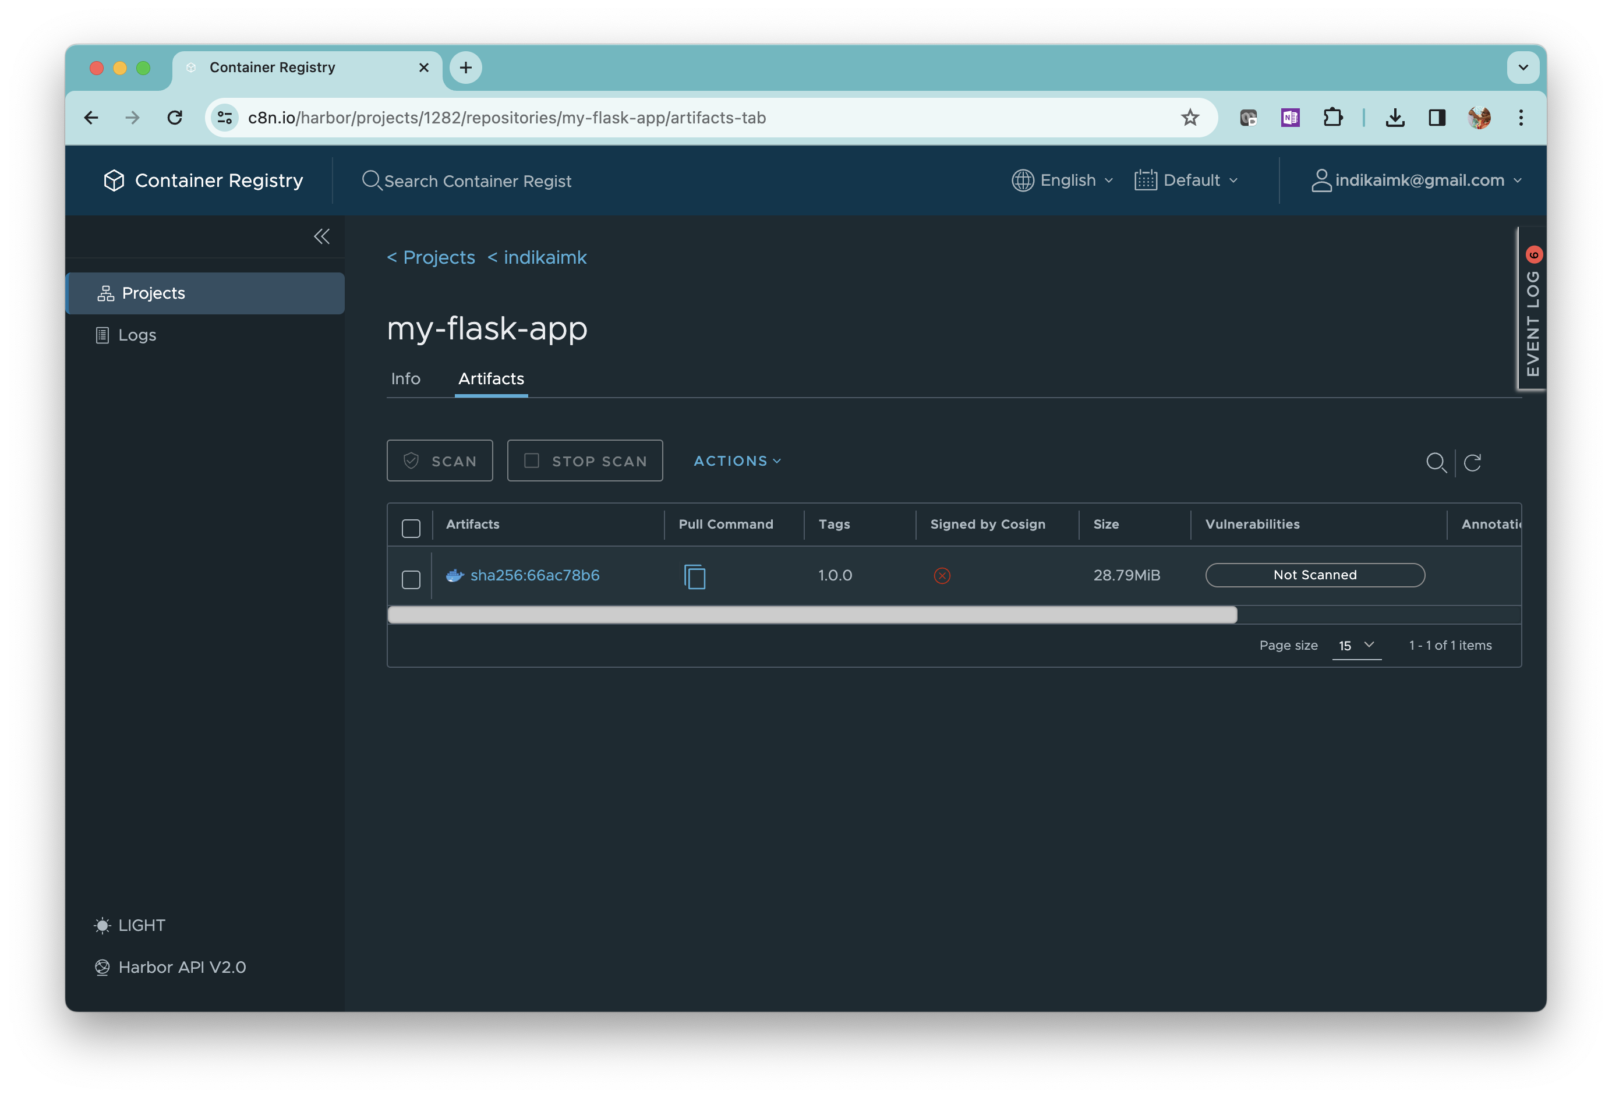Open the Page size 15 dropdown
The height and width of the screenshot is (1098, 1612).
coord(1357,645)
